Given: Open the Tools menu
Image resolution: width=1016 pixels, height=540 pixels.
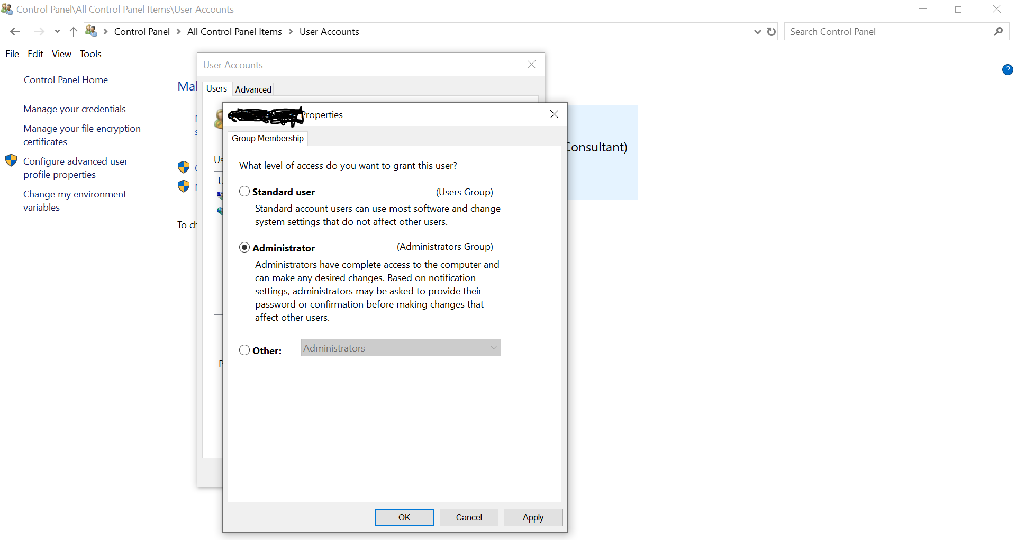Looking at the screenshot, I should [90, 54].
